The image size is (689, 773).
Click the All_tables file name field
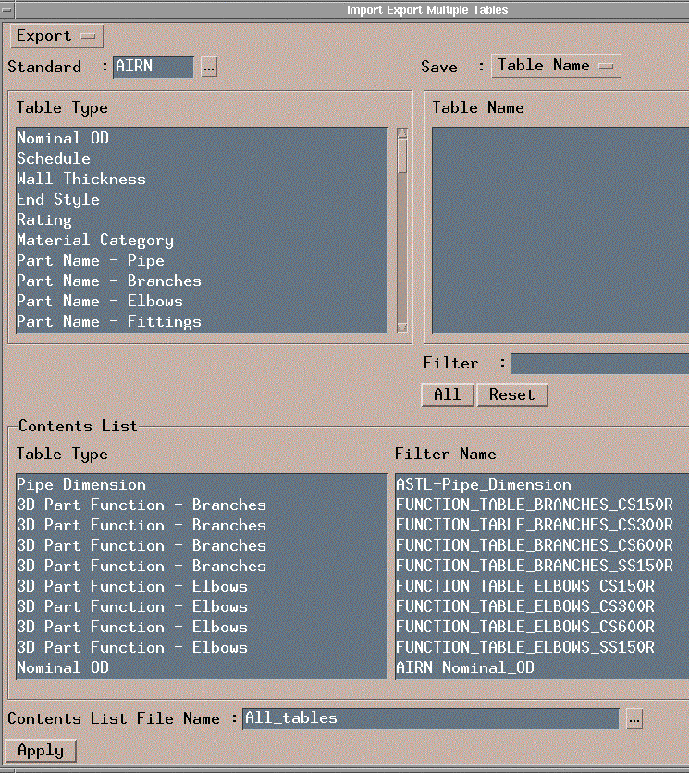point(430,718)
